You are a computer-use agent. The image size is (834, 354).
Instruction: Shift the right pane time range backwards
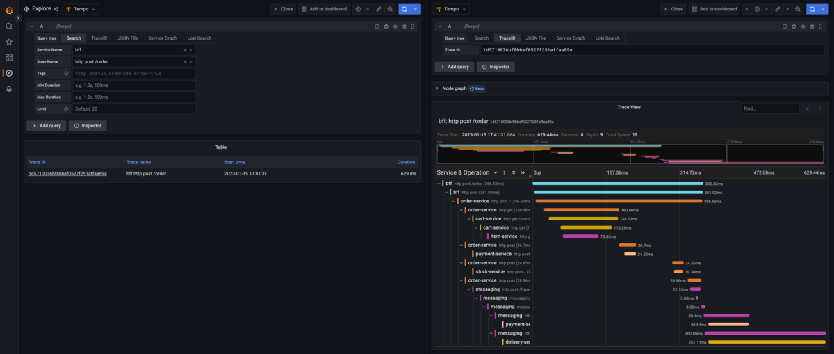coord(747,9)
